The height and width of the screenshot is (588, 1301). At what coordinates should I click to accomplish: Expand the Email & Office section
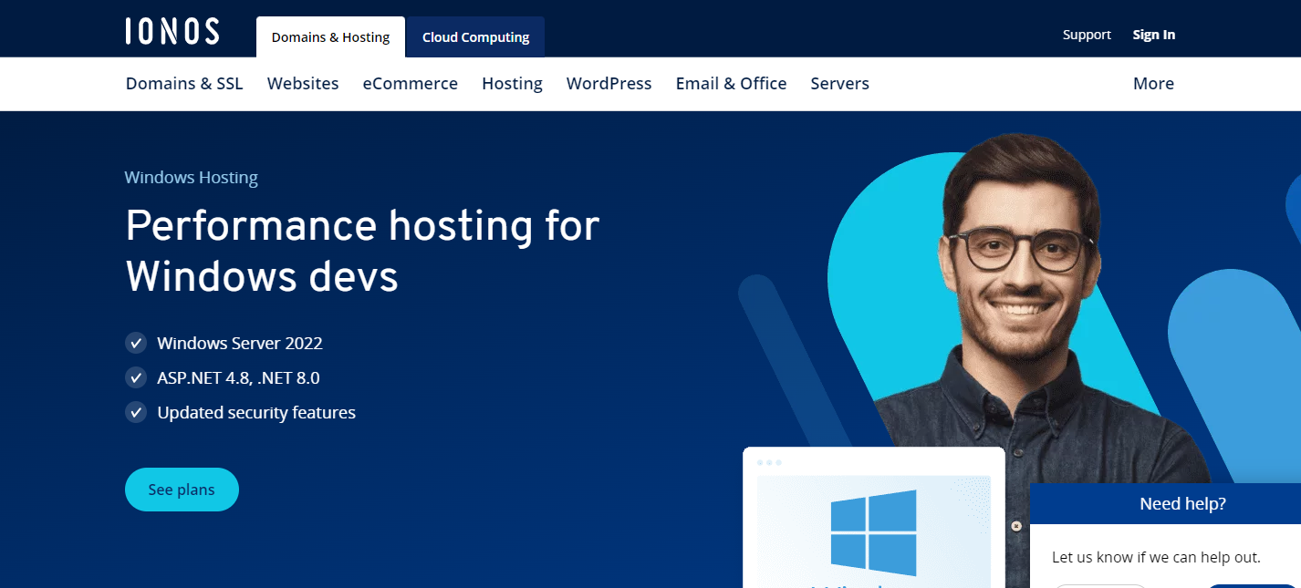click(x=731, y=83)
